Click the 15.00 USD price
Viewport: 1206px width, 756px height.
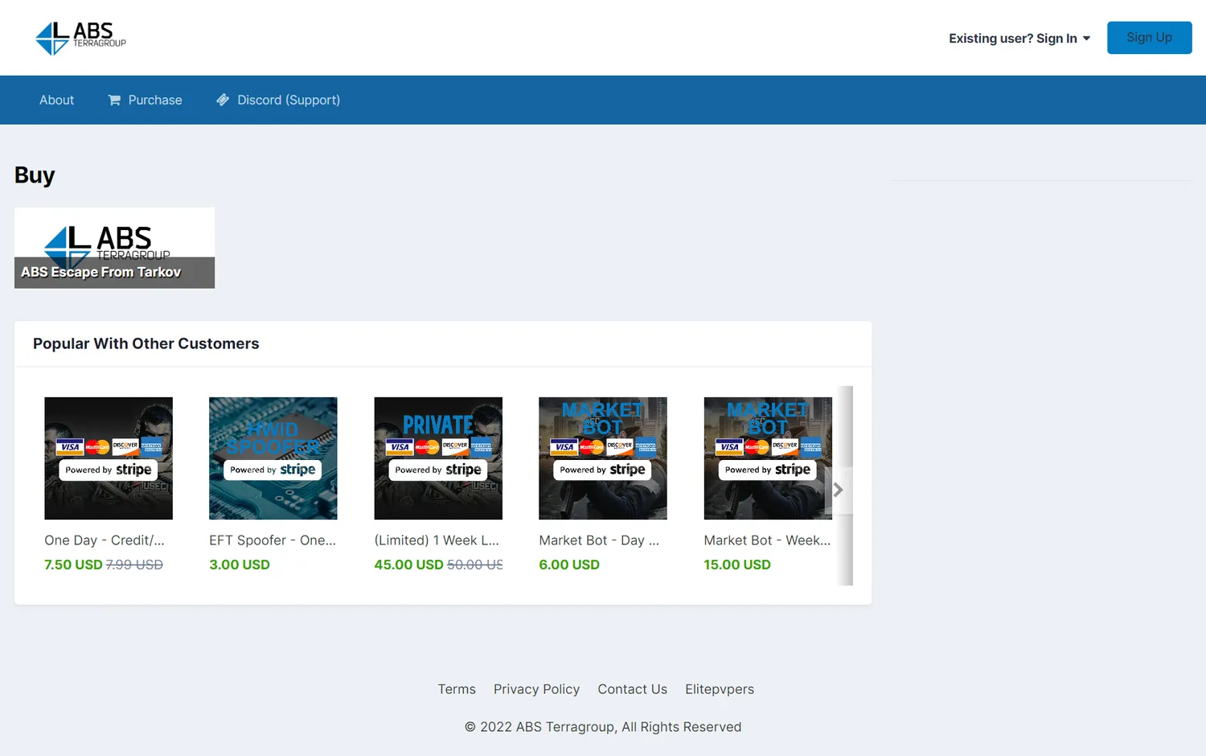pyautogui.click(x=737, y=565)
